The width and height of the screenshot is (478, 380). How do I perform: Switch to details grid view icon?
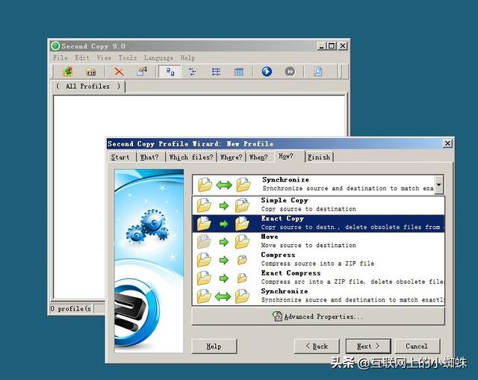tap(239, 72)
